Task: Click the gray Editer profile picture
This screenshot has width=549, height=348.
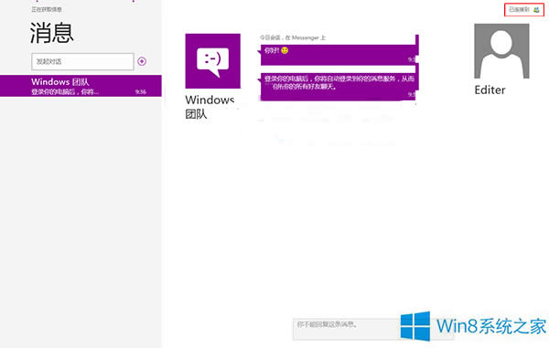Action: [501, 51]
